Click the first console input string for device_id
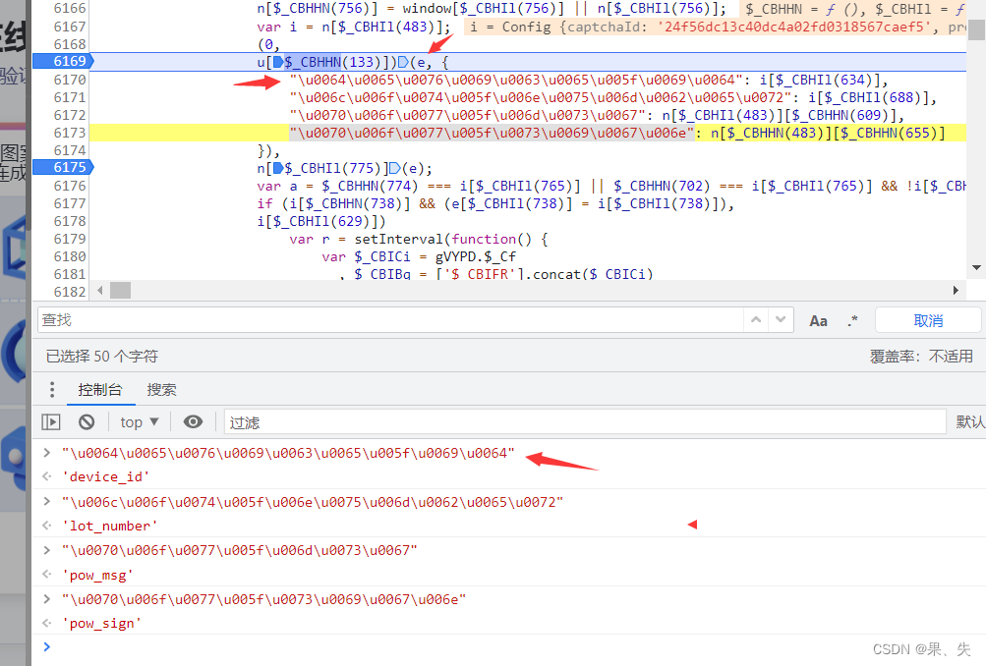This screenshot has height=666, width=986. coord(288,453)
